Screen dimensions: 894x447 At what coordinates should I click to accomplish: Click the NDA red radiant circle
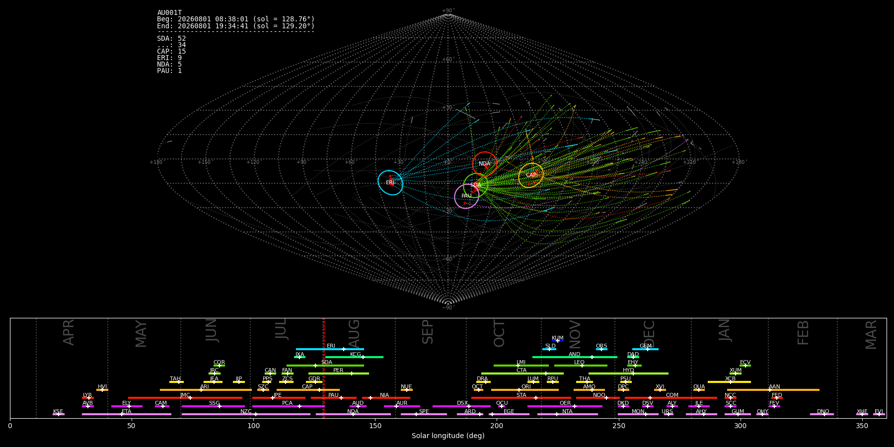(x=485, y=164)
